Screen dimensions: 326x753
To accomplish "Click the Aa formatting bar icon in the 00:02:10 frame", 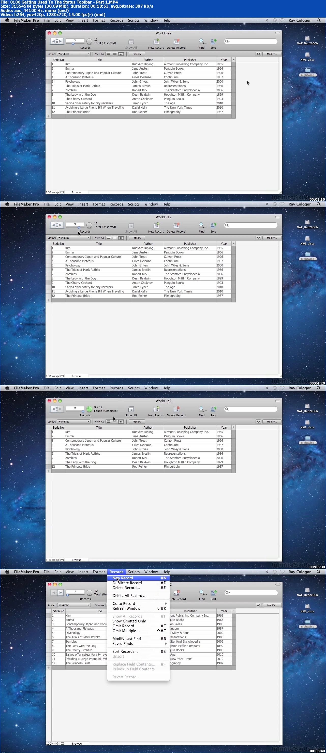I will [258, 54].
